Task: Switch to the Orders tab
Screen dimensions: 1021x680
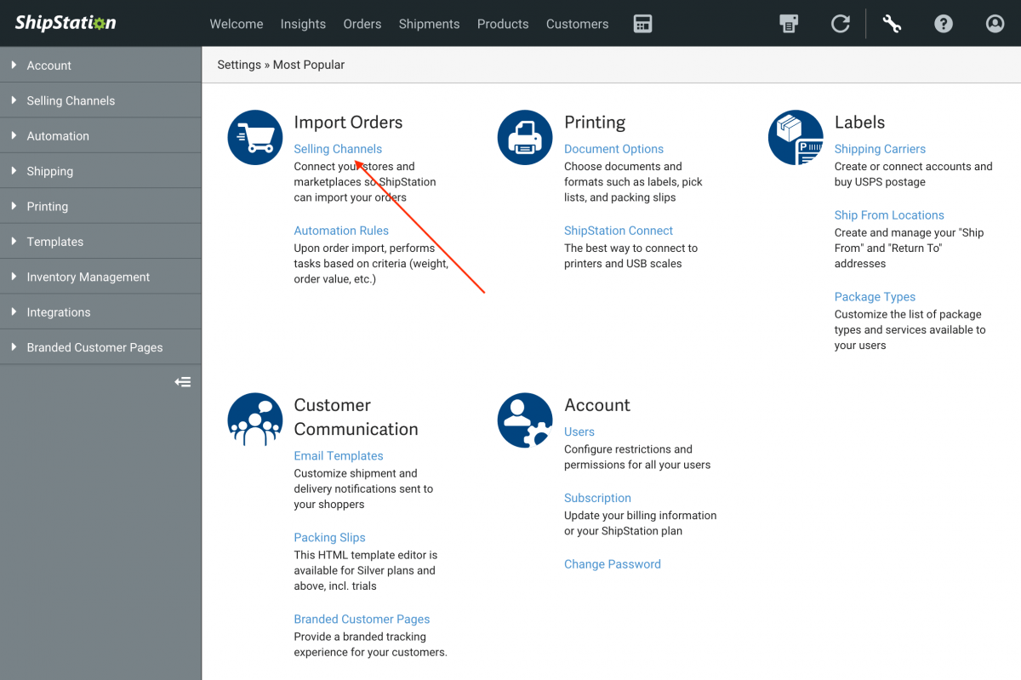Action: point(362,24)
